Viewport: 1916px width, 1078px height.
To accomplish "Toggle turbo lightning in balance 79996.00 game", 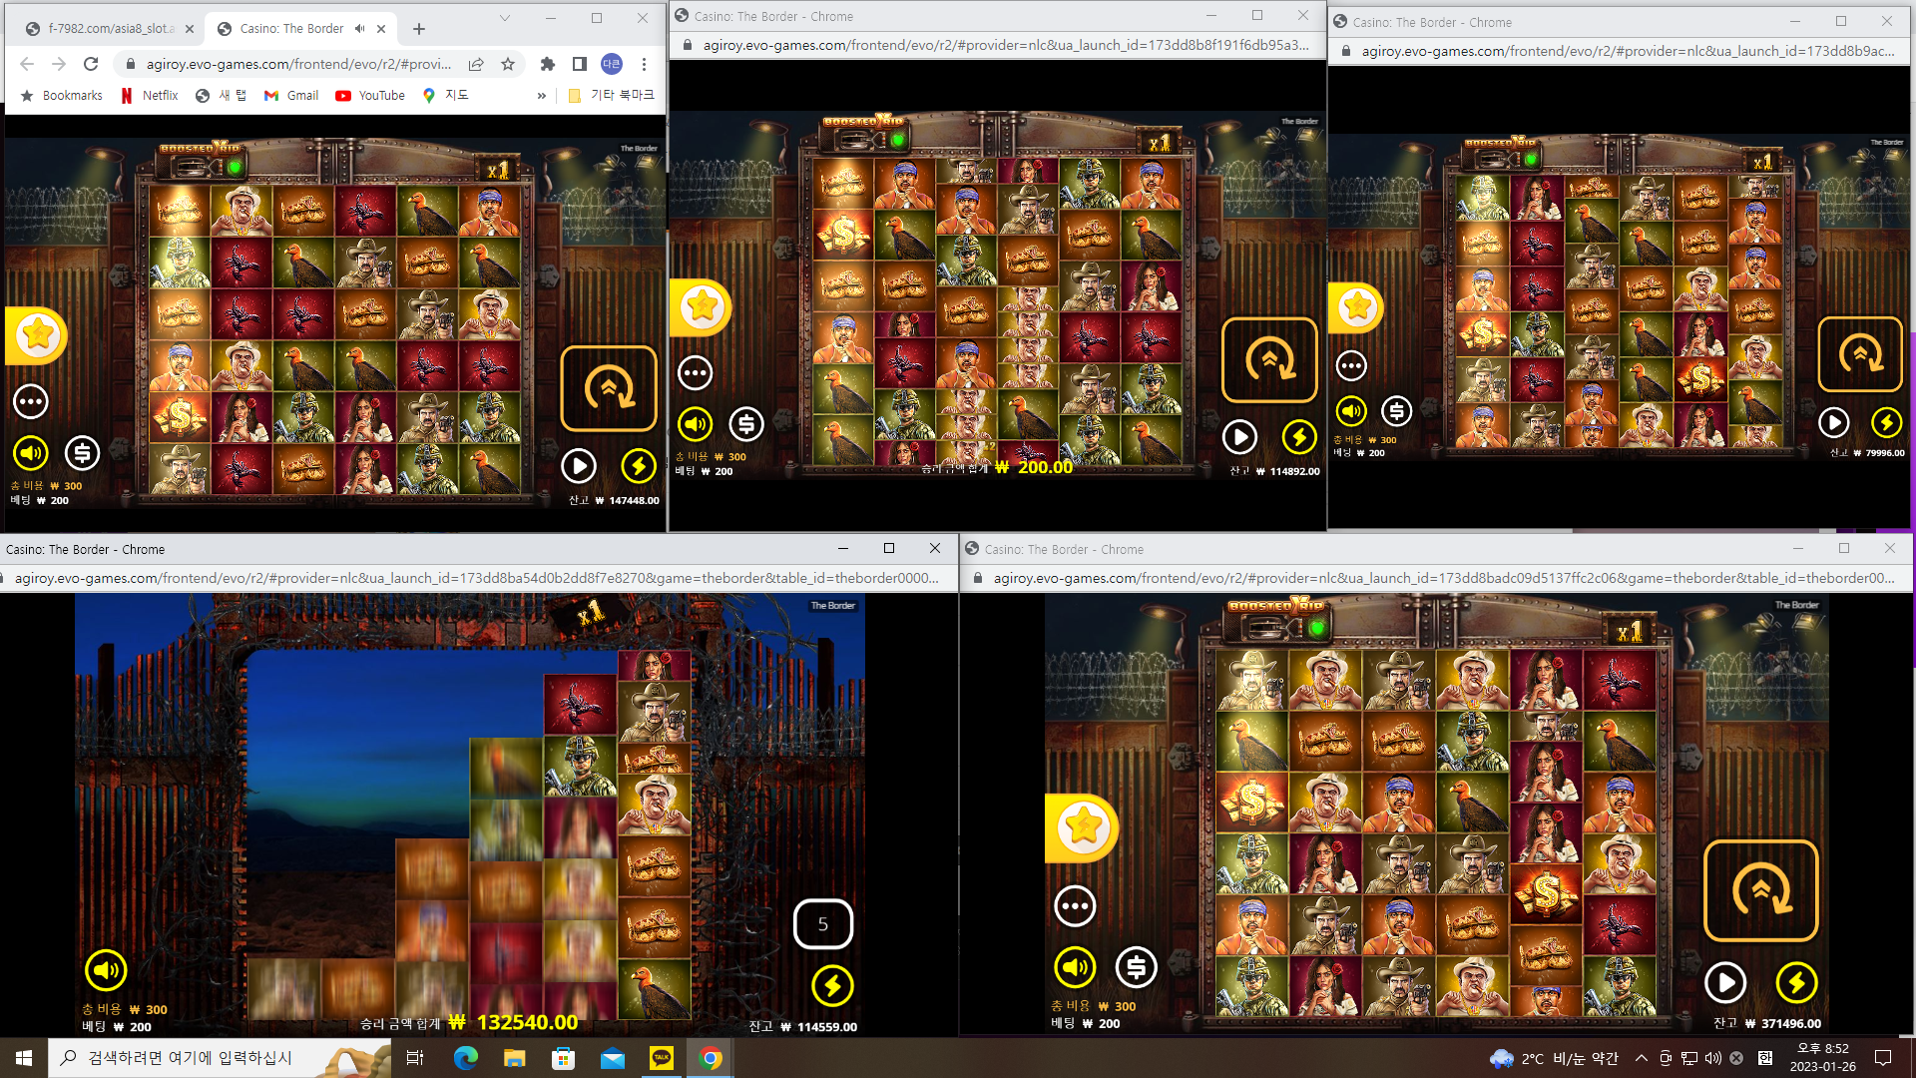I will point(1886,422).
